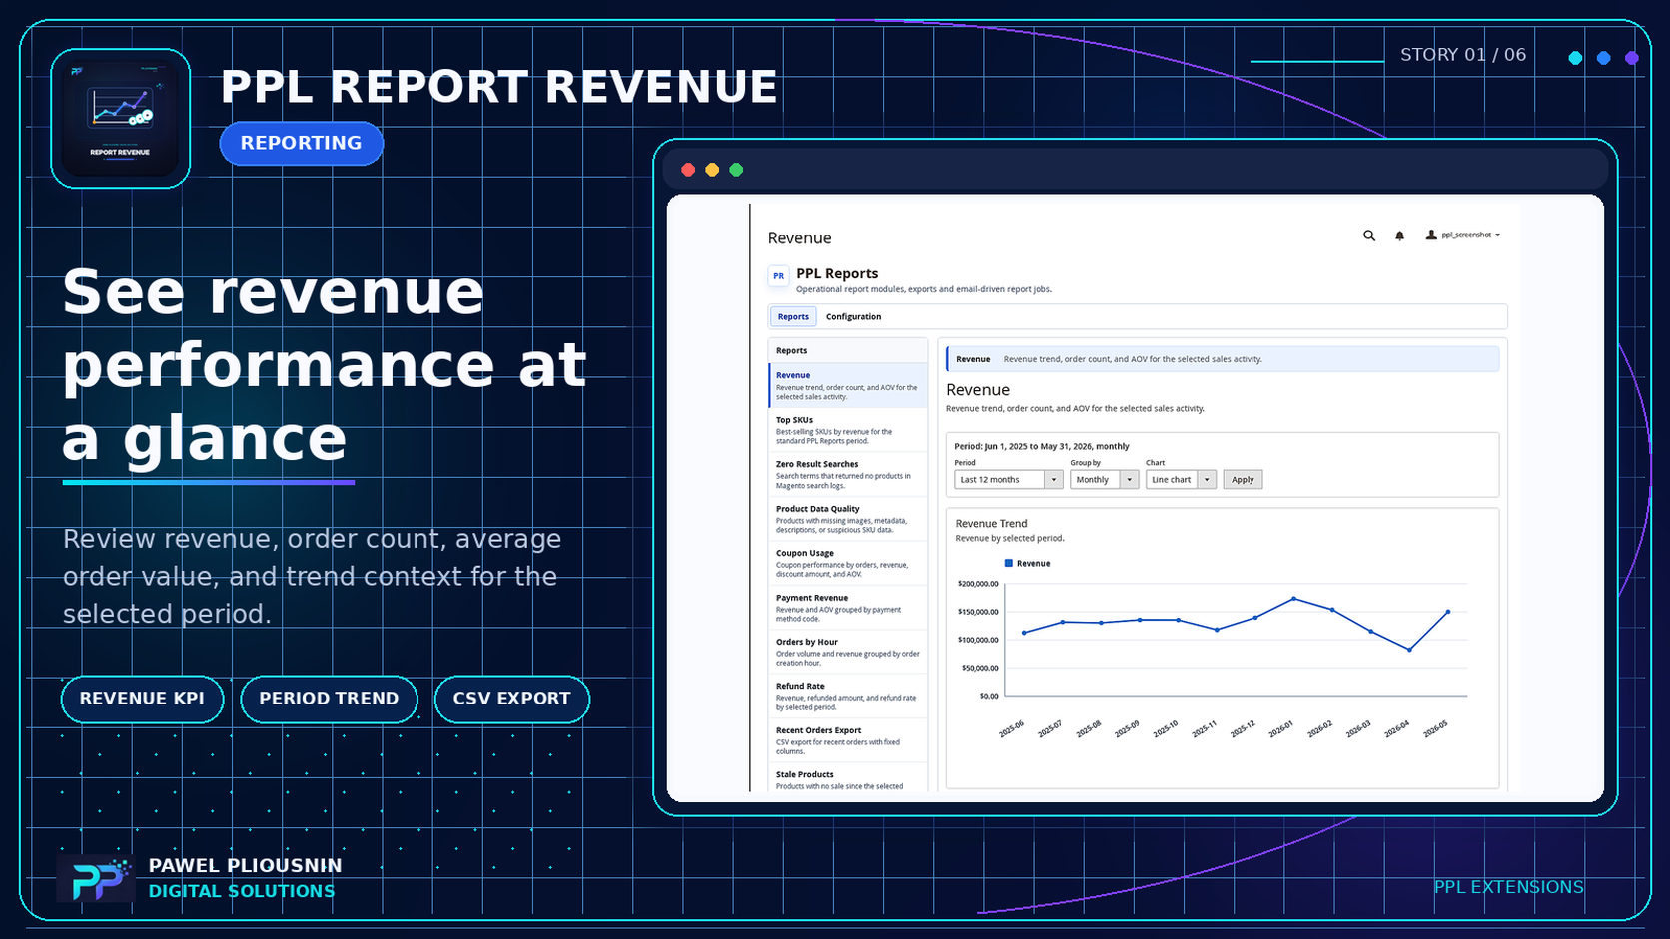The height and width of the screenshot is (939, 1670).
Task: Select the Revenue report in sidebar
Action: click(848, 386)
